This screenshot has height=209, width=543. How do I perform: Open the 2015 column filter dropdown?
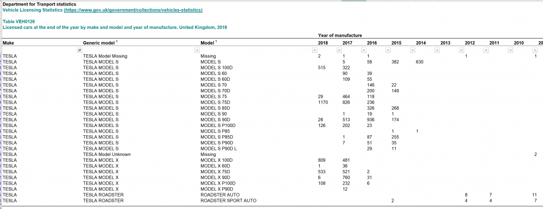413,50
